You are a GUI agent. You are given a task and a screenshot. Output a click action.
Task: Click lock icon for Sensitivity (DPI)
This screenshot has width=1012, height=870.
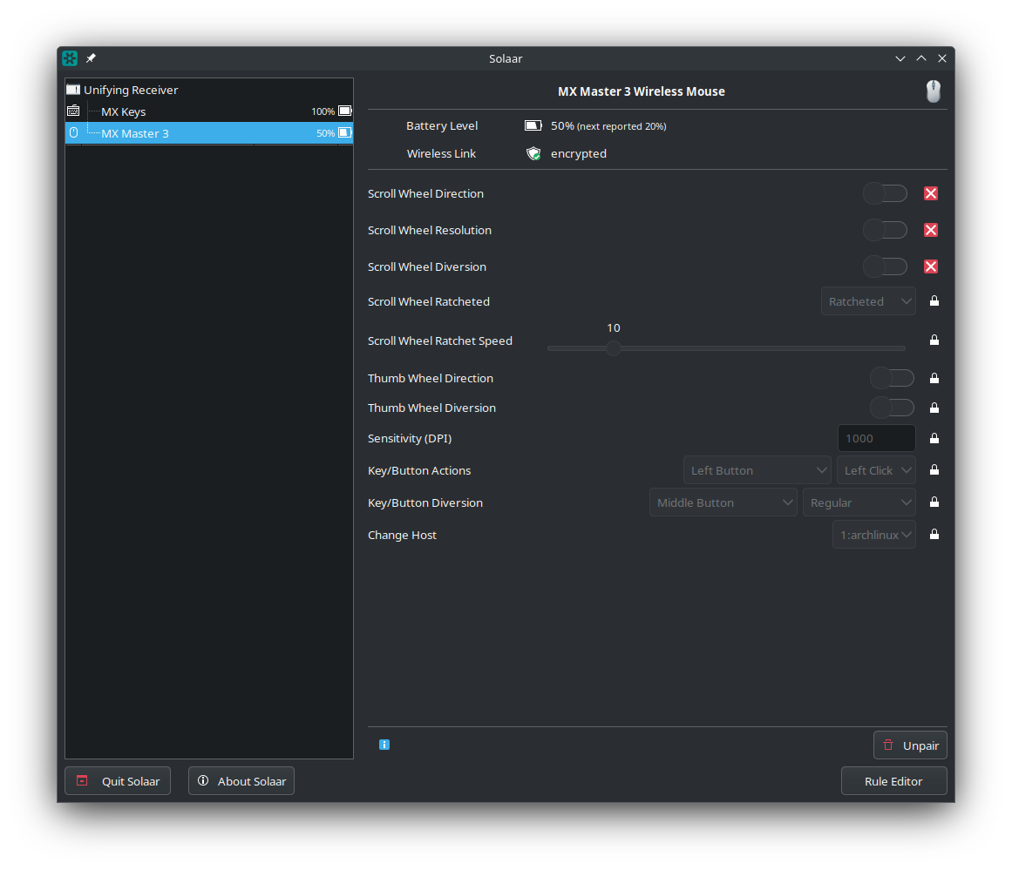coord(934,438)
